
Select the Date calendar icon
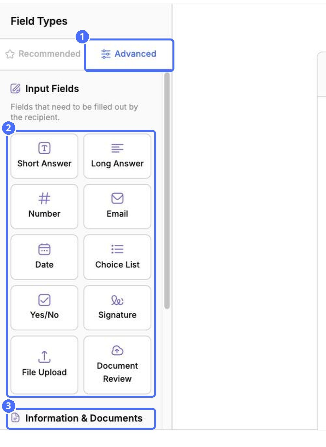(x=44, y=249)
